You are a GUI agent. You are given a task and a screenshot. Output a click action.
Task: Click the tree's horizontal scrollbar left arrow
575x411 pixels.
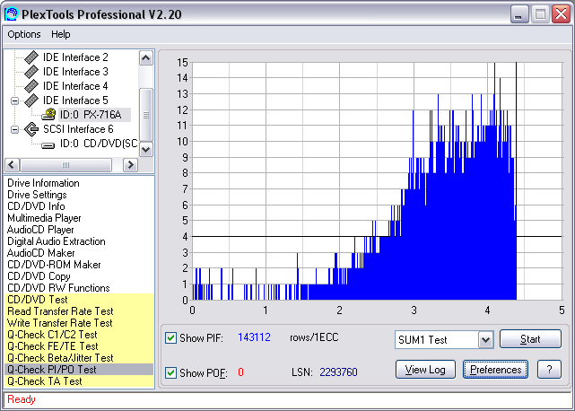tap(12, 165)
